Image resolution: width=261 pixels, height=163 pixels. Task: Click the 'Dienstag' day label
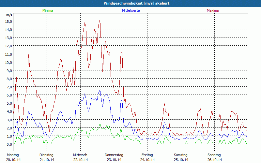pos(46,155)
